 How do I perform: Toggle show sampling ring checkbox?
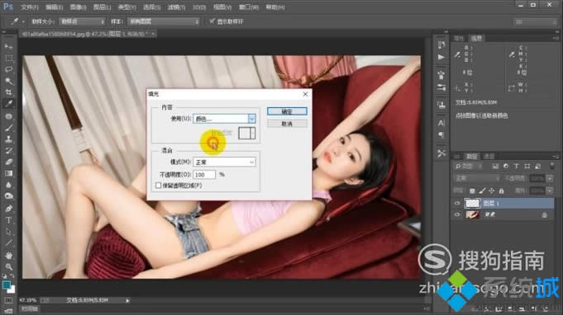click(x=212, y=21)
